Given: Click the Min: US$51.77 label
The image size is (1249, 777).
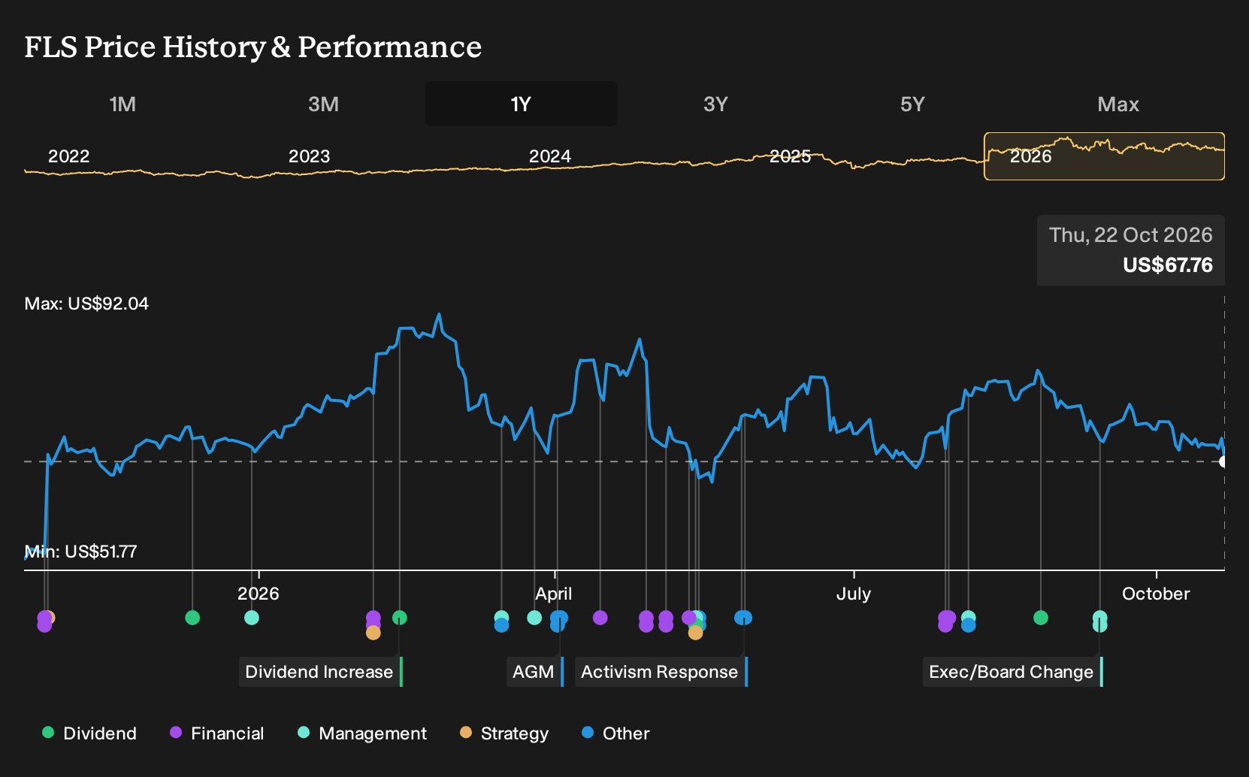Looking at the screenshot, I should point(80,552).
